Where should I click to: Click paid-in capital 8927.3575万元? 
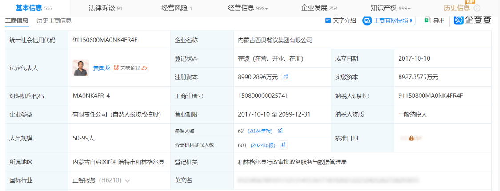(418, 77)
